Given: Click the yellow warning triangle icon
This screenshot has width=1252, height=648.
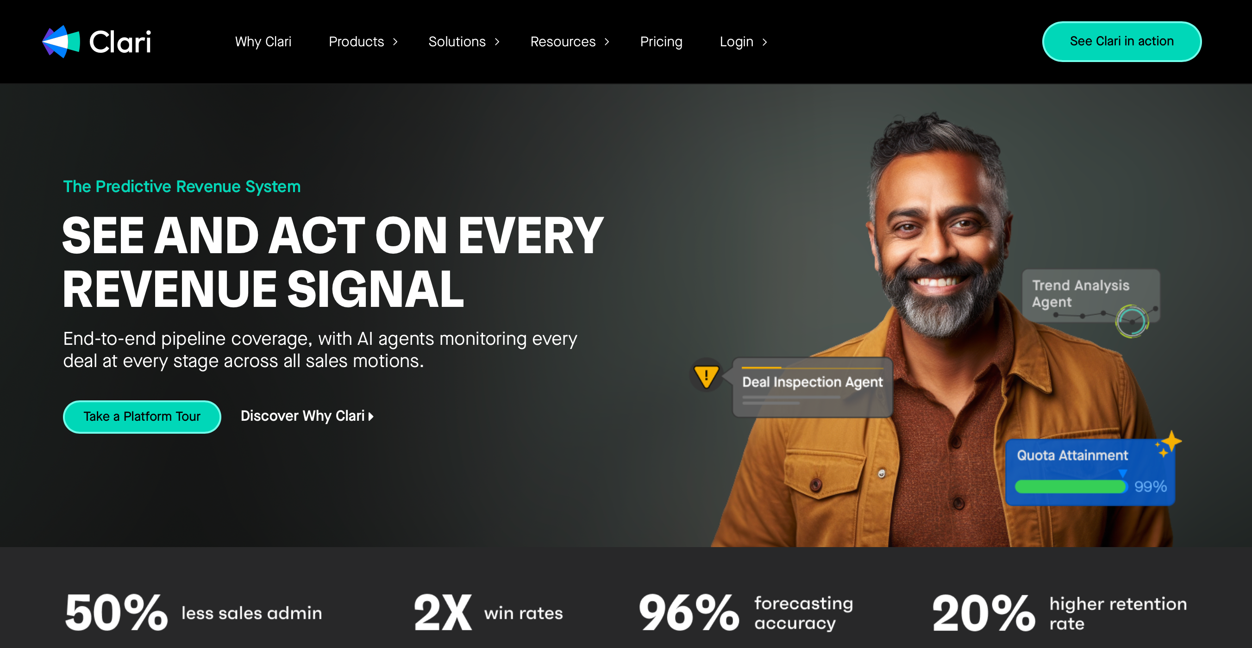Looking at the screenshot, I should 706,376.
